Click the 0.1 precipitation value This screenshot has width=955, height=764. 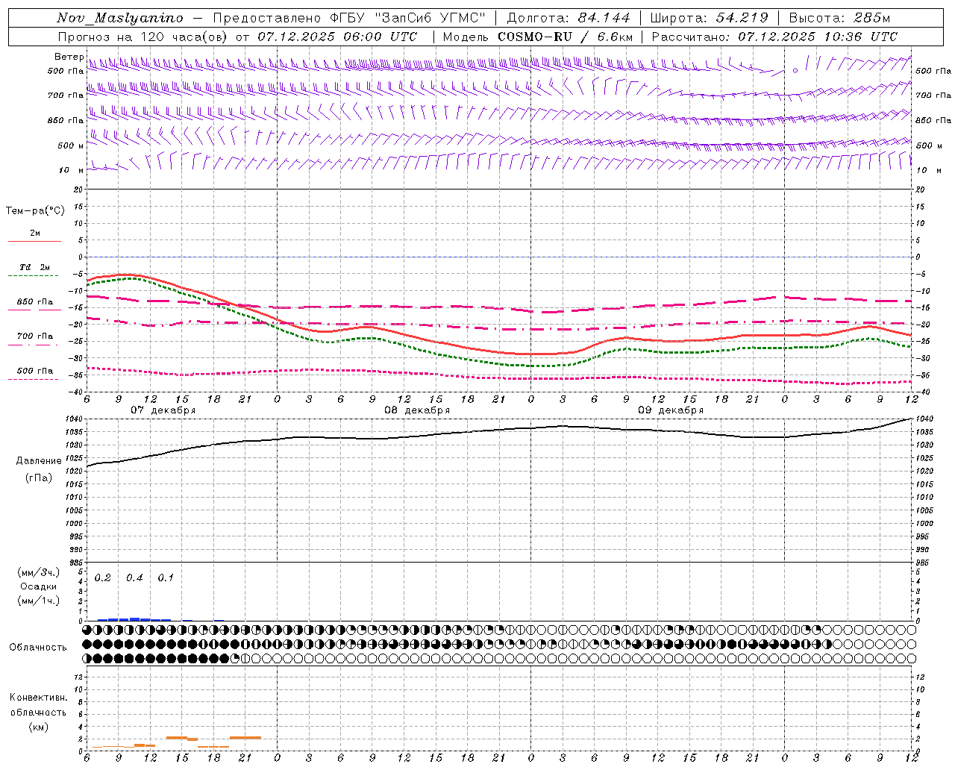(x=166, y=578)
